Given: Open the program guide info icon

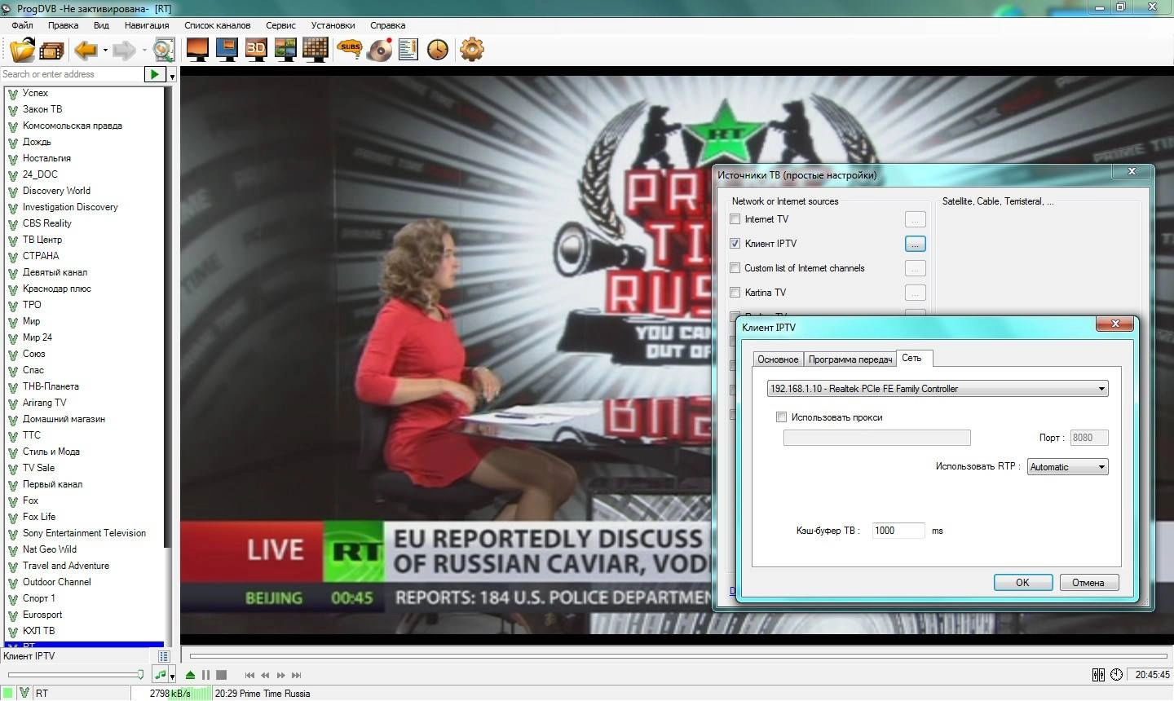Looking at the screenshot, I should 408,50.
